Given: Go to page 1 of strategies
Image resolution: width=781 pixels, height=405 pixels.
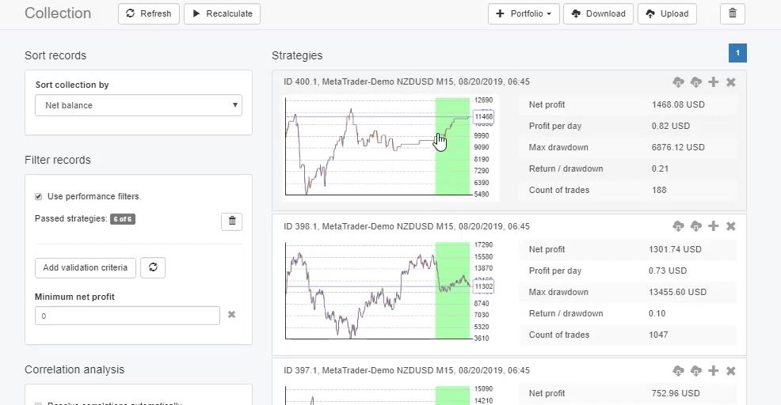Looking at the screenshot, I should (737, 53).
